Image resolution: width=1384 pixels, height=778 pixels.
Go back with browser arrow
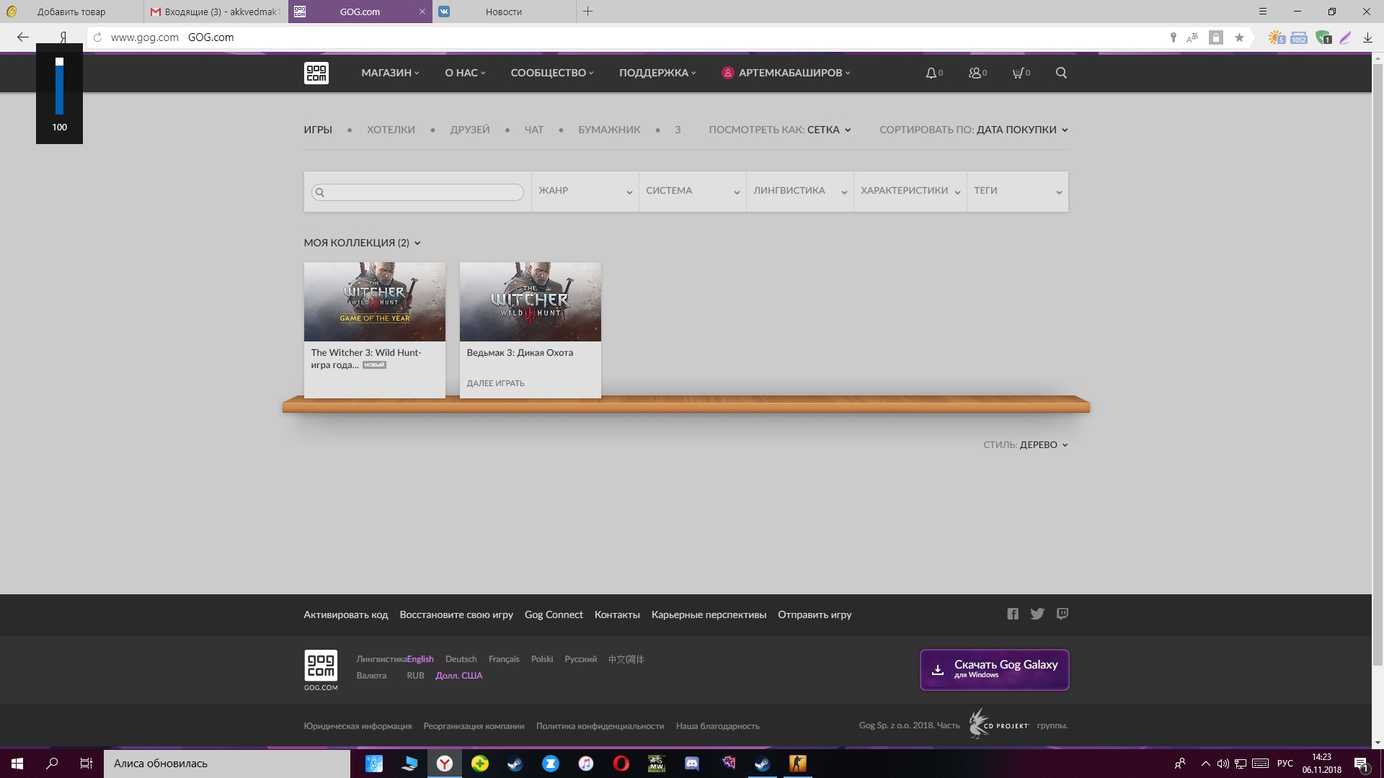pos(23,37)
